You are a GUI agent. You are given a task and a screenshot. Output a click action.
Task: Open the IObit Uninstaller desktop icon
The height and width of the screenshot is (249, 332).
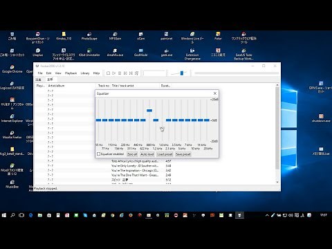(x=89, y=53)
